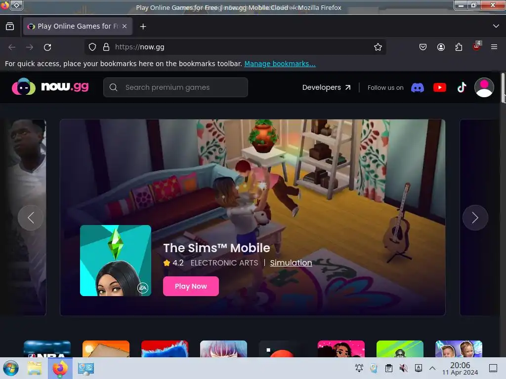506x379 pixels.
Task: Open the keyboard layout tray icon
Action: [418, 368]
